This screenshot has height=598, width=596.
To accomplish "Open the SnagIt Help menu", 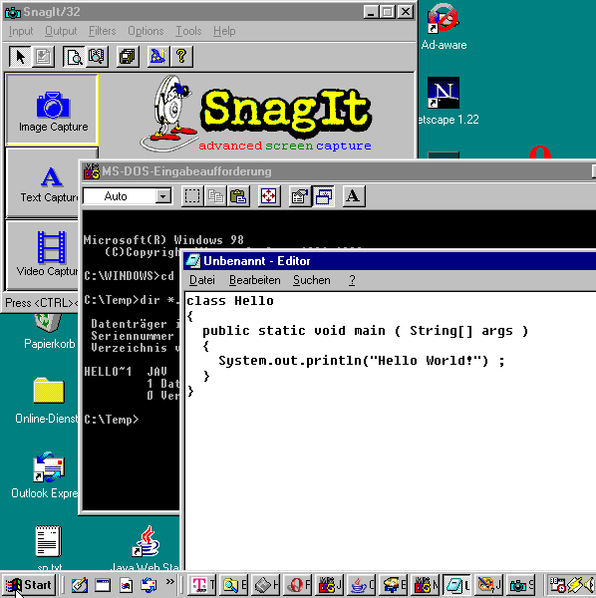I will 224,31.
